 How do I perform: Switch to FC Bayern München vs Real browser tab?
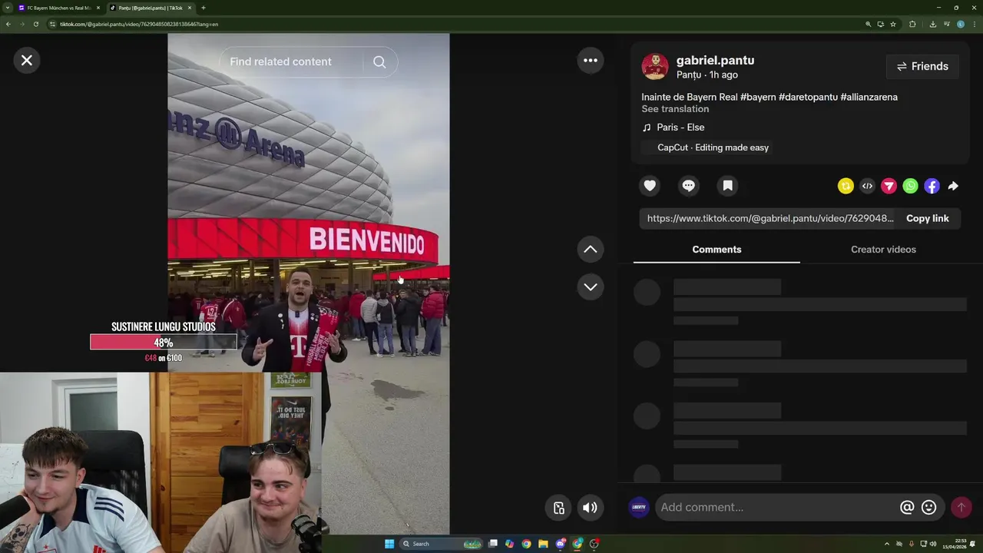[58, 8]
